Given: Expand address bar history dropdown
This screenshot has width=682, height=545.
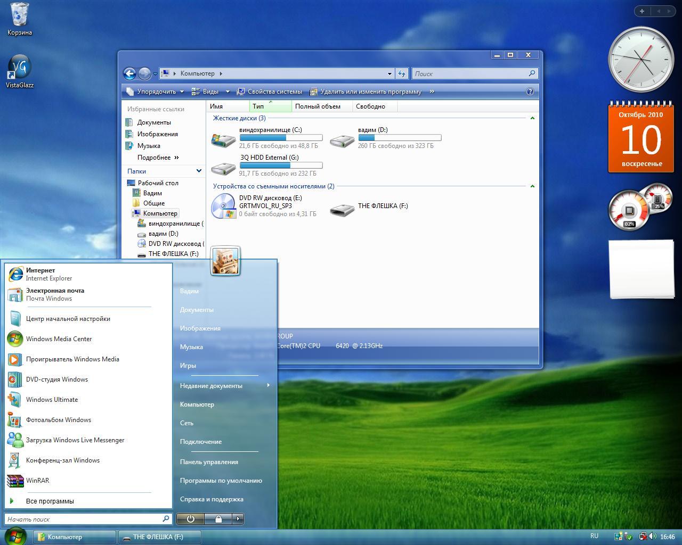Looking at the screenshot, I should (389, 74).
